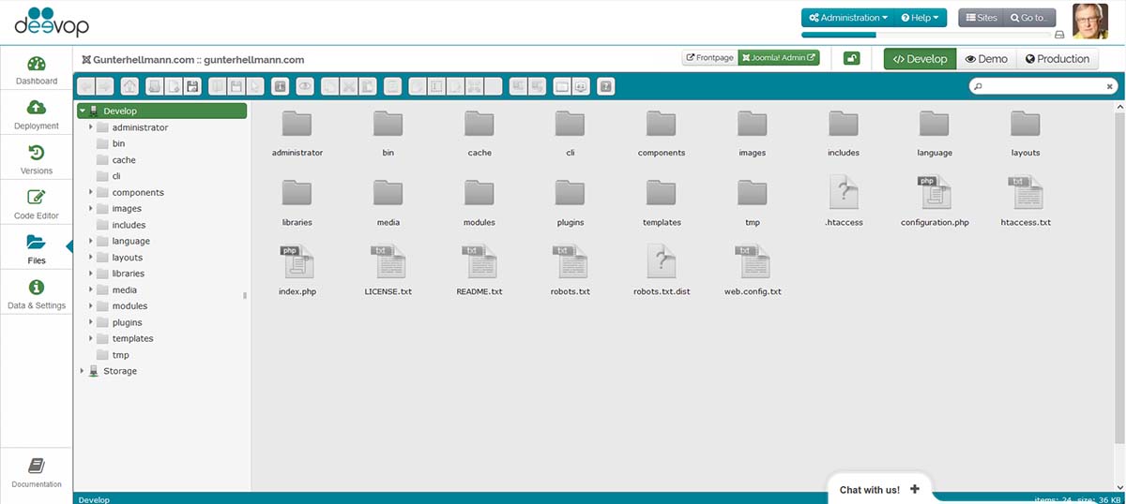Click the Joomla! Admin button
The width and height of the screenshot is (1126, 504).
[779, 58]
